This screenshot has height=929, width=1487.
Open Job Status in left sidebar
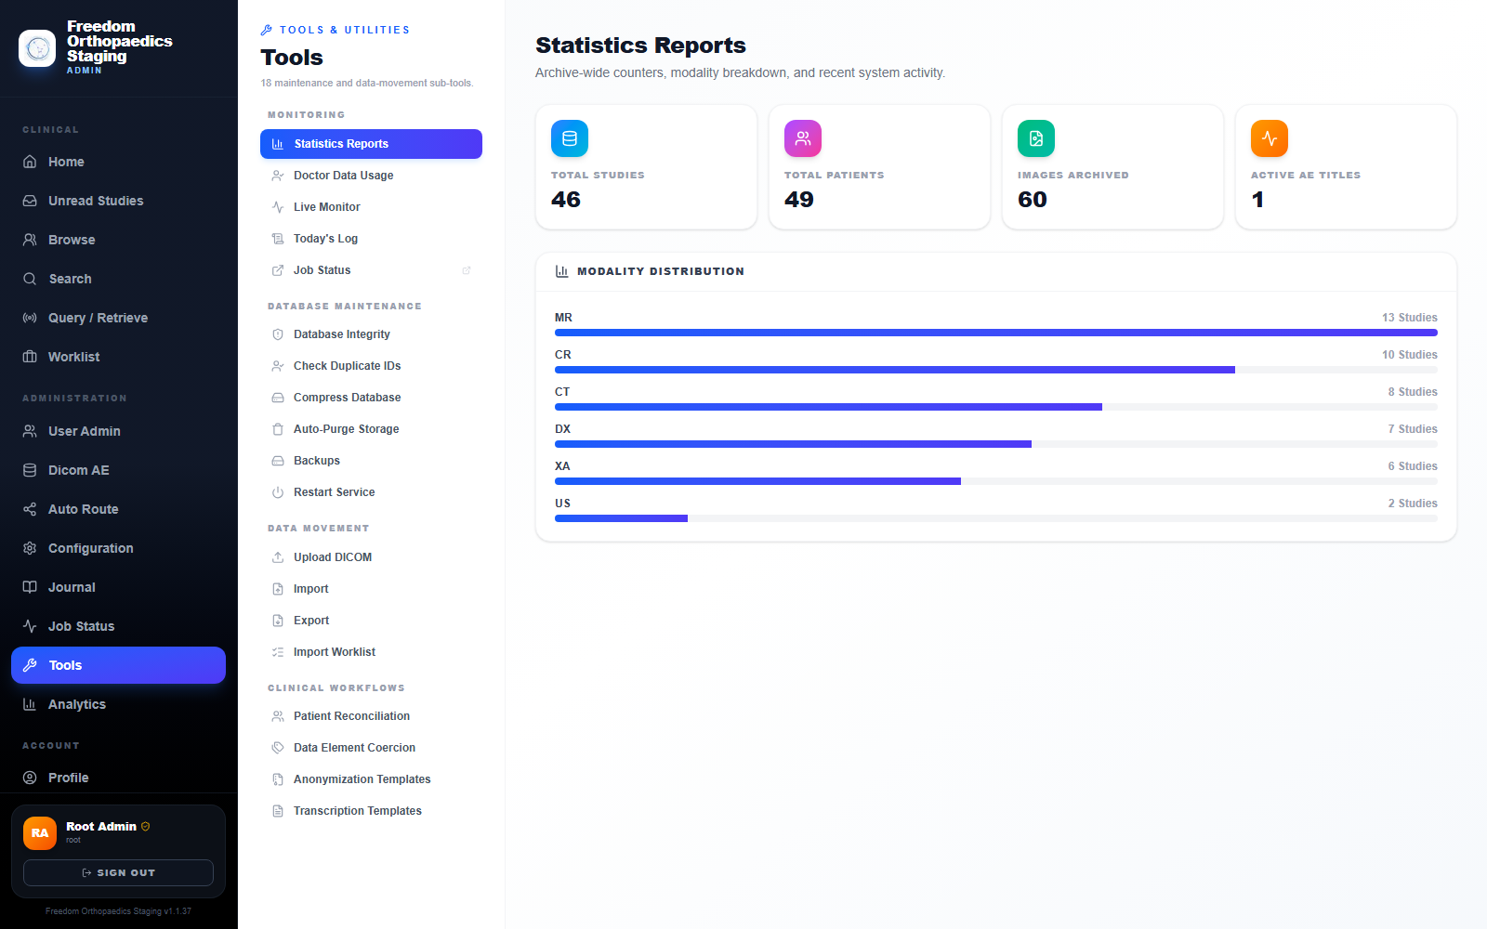click(118, 626)
